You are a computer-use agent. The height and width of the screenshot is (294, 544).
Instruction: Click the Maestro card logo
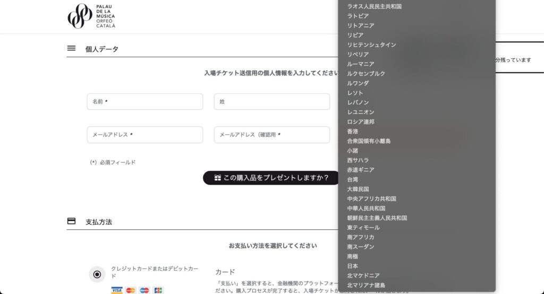click(144, 290)
